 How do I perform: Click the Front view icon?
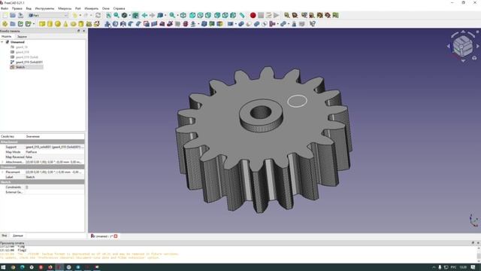coord(192,15)
